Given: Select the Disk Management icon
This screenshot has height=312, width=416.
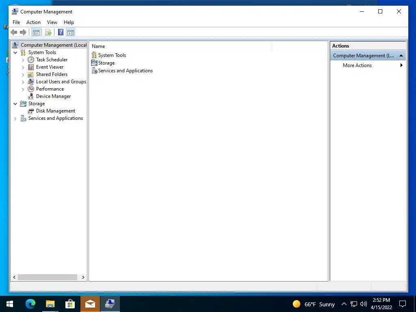Looking at the screenshot, I should click(x=31, y=111).
